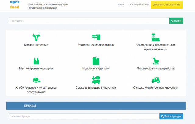This screenshot has width=195, height=124.
Task: Click the БРЕНДЫ section header
Action: 96,106
